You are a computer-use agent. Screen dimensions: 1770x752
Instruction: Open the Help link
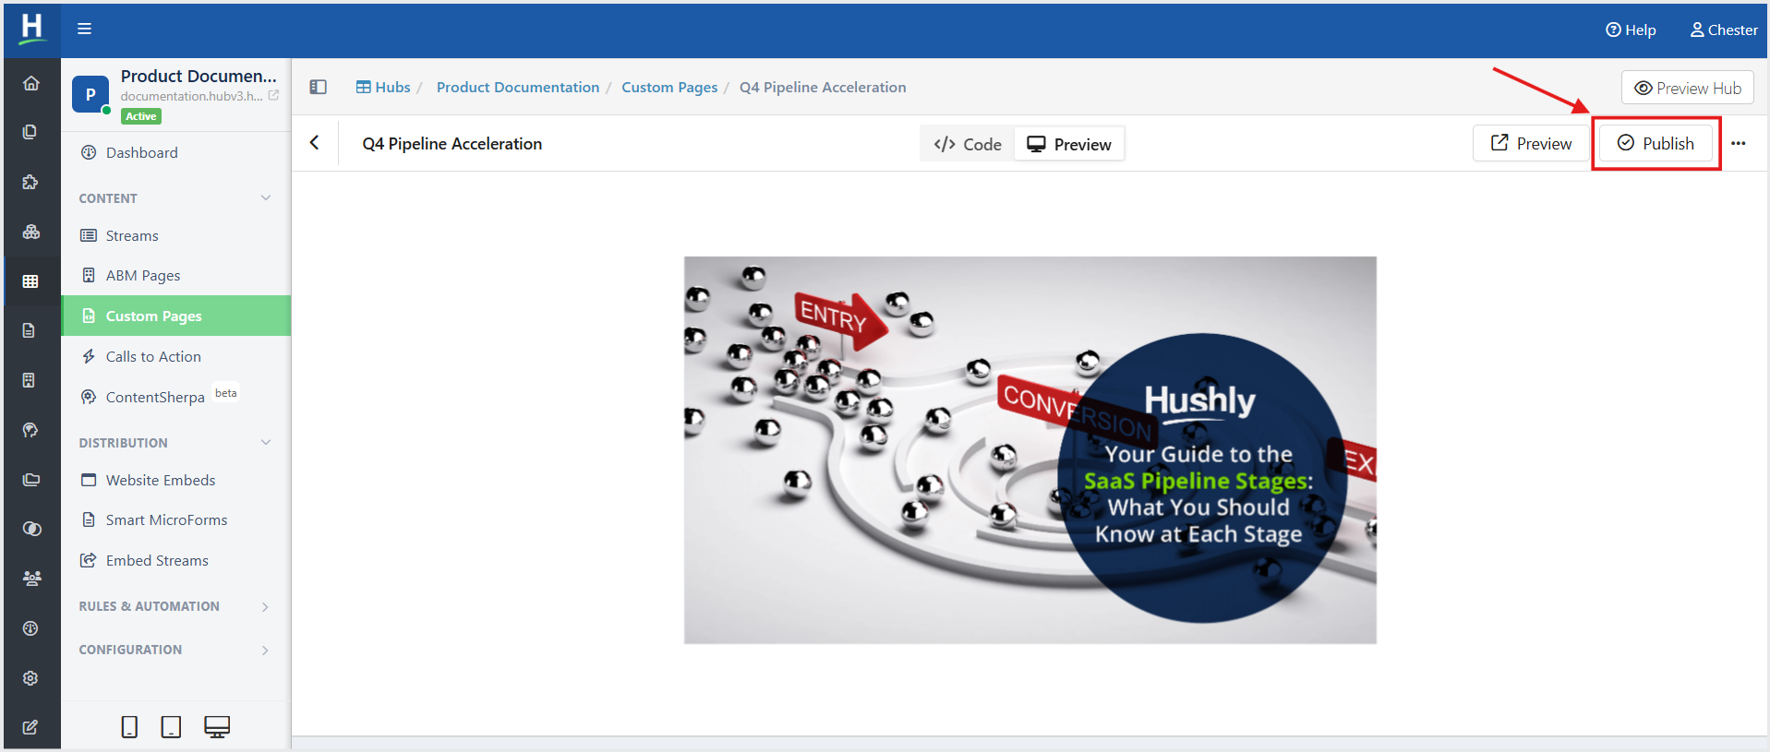click(x=1631, y=30)
